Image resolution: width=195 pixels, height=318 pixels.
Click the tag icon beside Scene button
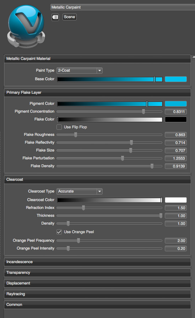[x=55, y=17]
